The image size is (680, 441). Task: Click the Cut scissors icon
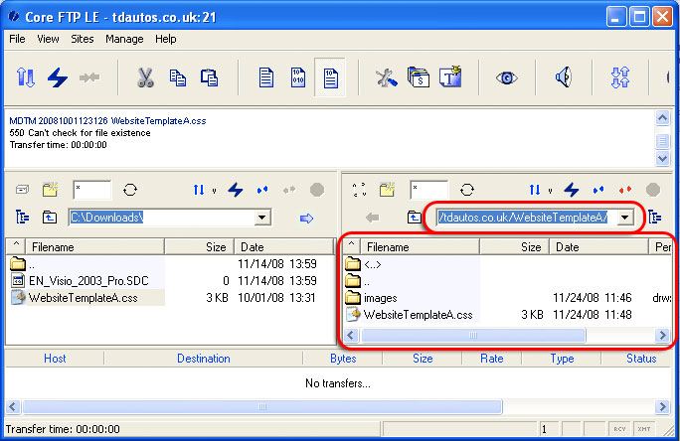pyautogui.click(x=145, y=78)
